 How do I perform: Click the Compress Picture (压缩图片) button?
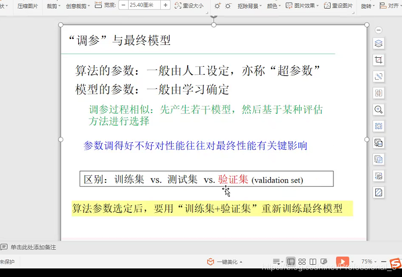(27, 6)
